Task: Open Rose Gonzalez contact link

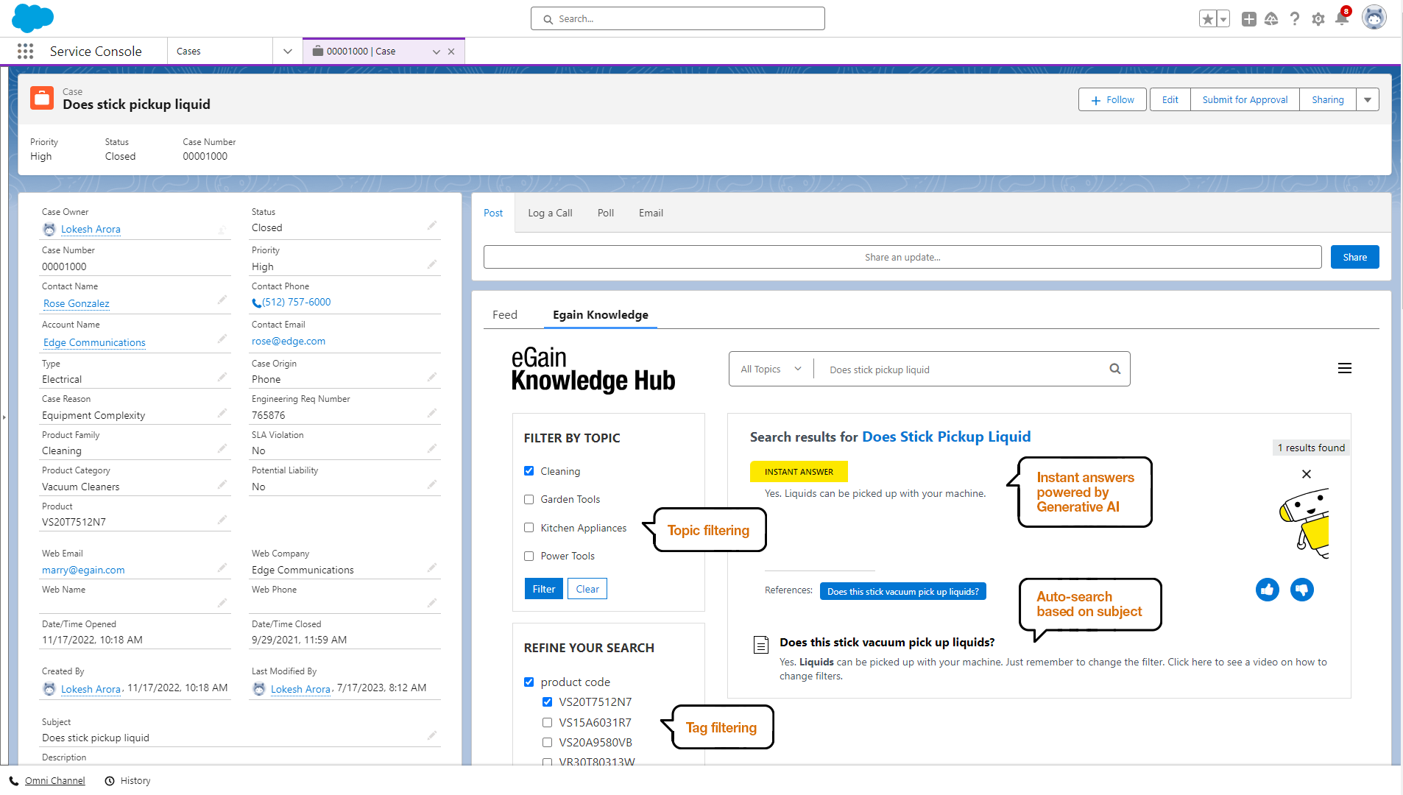Action: click(x=77, y=303)
